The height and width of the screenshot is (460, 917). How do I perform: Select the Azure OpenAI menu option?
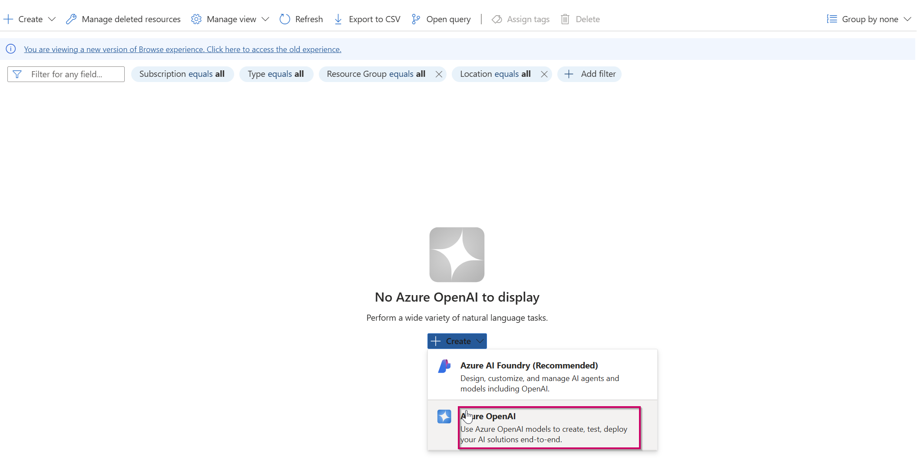point(543,425)
